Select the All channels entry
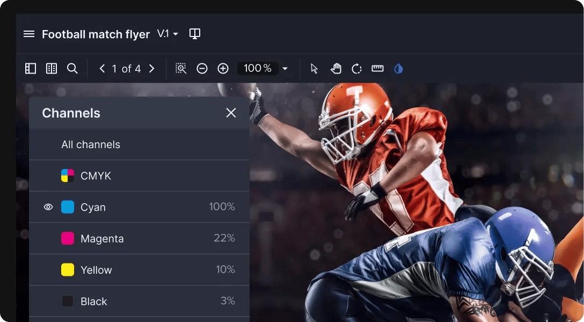 point(91,144)
